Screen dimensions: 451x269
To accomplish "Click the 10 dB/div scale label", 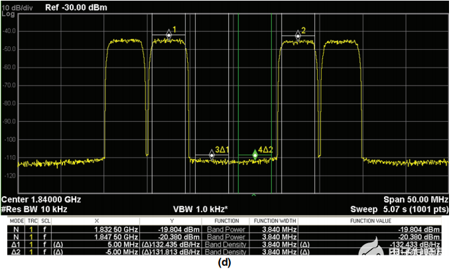I will (17, 7).
